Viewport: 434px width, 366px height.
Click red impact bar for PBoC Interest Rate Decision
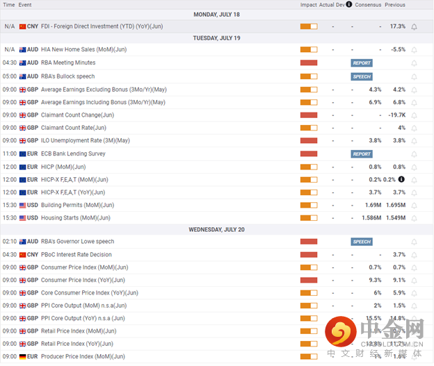(x=309, y=255)
